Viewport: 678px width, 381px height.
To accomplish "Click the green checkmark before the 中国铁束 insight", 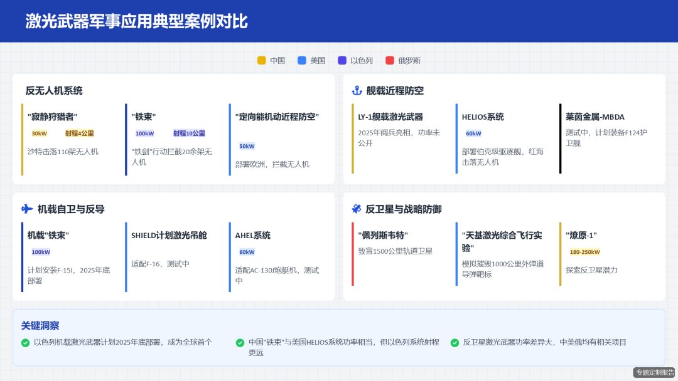I will (x=239, y=342).
